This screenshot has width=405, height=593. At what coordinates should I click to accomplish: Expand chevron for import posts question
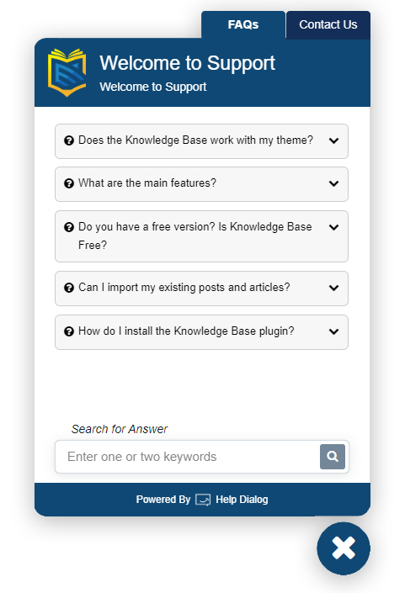click(x=333, y=288)
